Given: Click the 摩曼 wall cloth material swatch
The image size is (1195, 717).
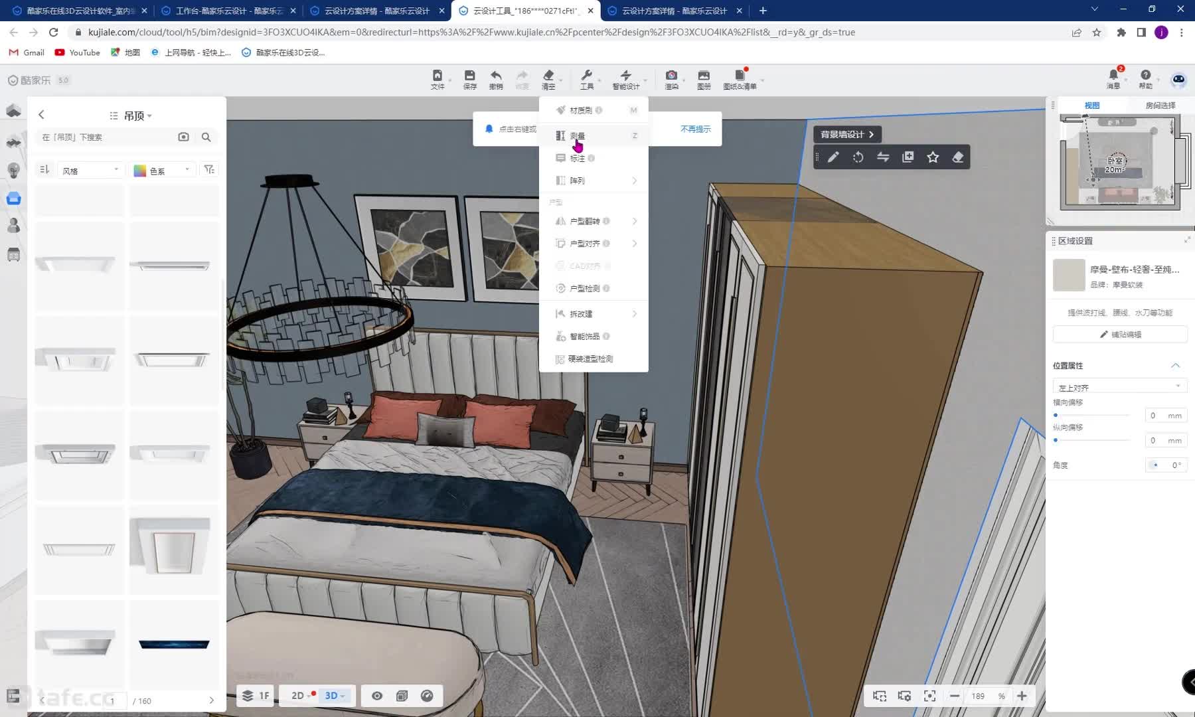Looking at the screenshot, I should (x=1069, y=275).
